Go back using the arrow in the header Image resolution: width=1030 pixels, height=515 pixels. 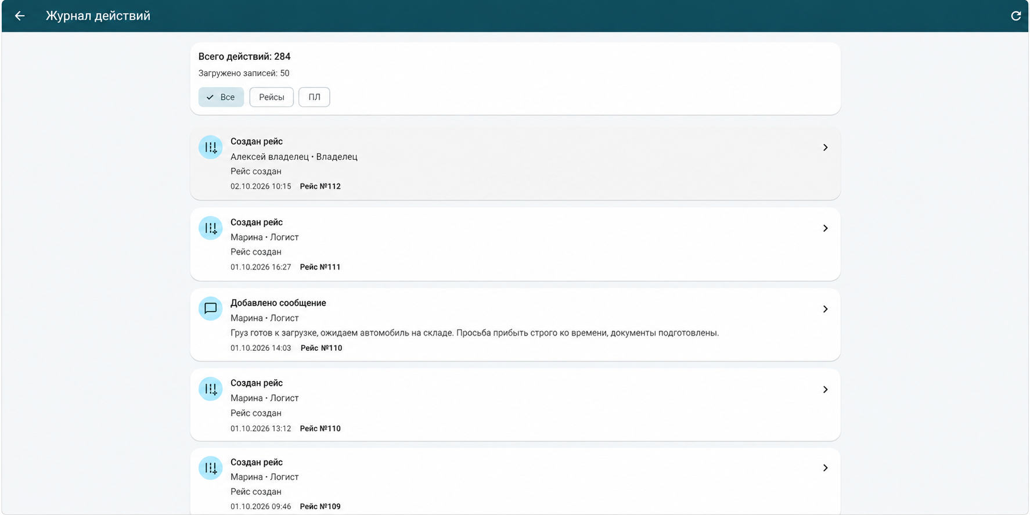20,16
